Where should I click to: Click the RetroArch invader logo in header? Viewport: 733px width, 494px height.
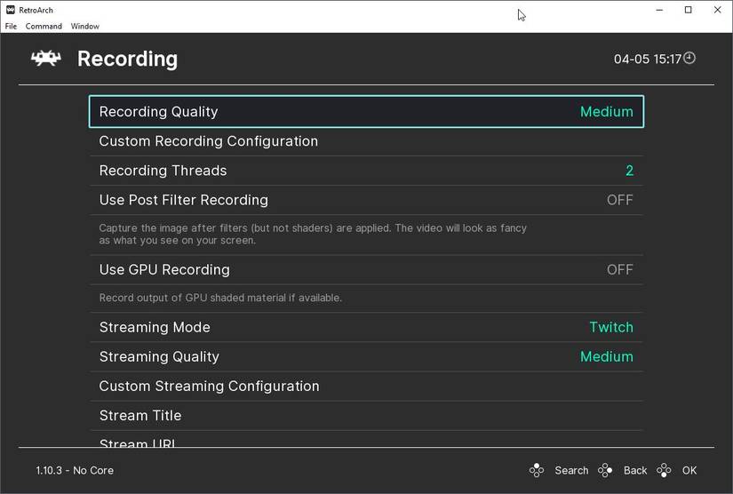click(46, 59)
